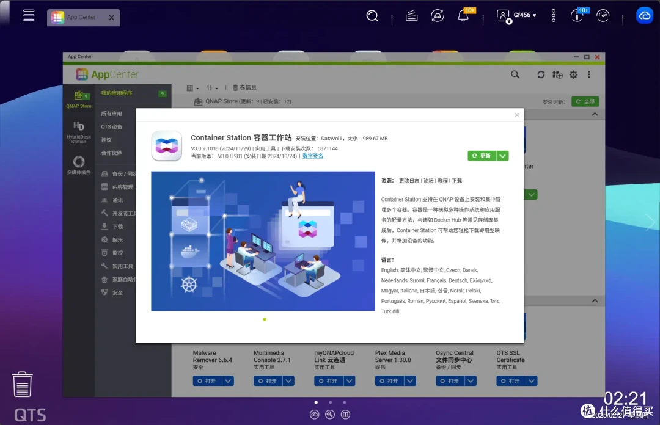Open the top bar three-dot more menu

[x=554, y=15]
